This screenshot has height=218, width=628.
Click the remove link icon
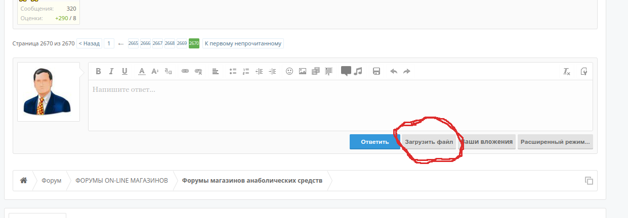tap(198, 71)
